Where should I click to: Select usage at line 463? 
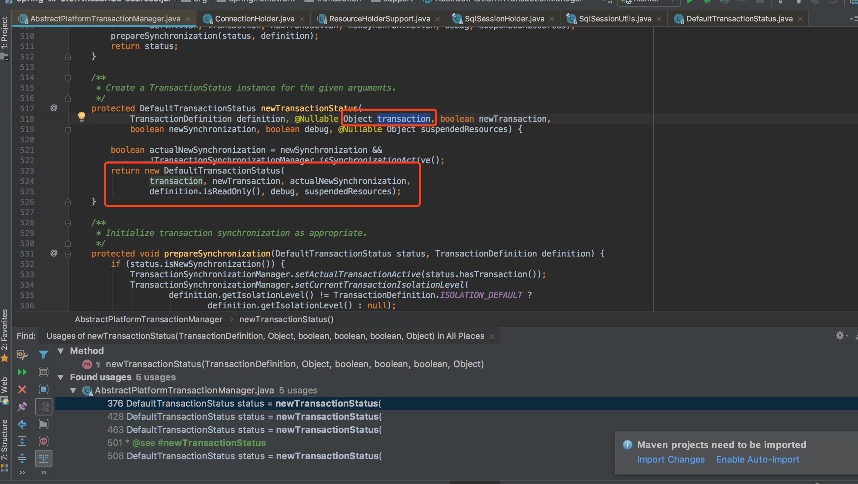(x=244, y=430)
